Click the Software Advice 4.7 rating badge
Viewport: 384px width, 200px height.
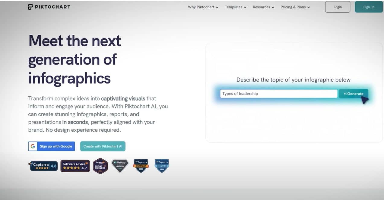pyautogui.click(x=75, y=166)
